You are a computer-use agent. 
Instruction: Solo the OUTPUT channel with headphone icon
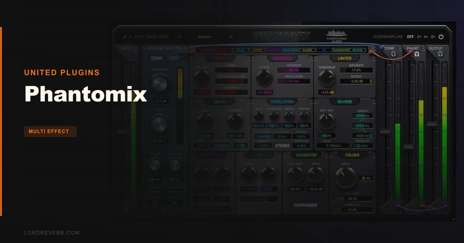(x=440, y=55)
